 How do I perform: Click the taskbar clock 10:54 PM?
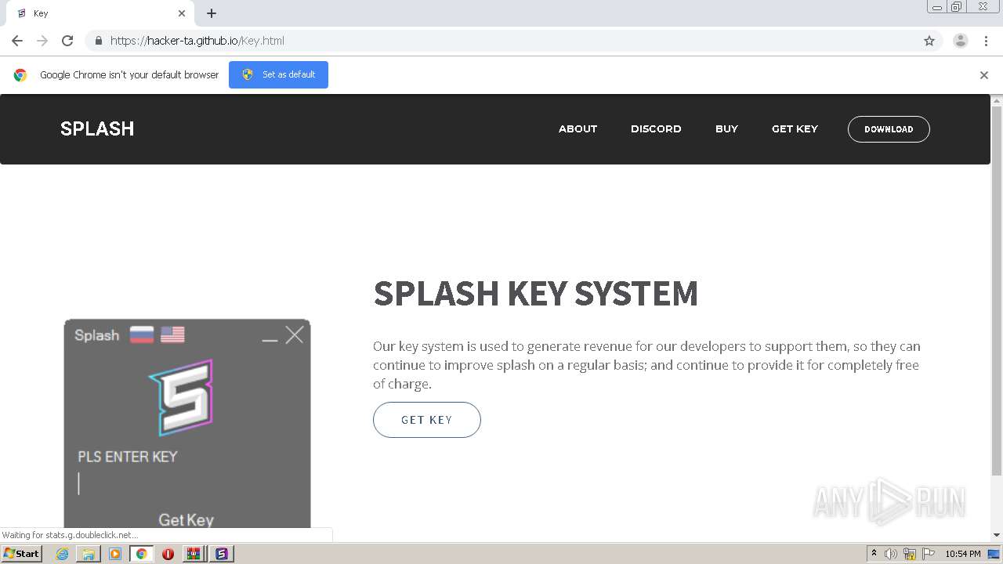pyautogui.click(x=963, y=554)
